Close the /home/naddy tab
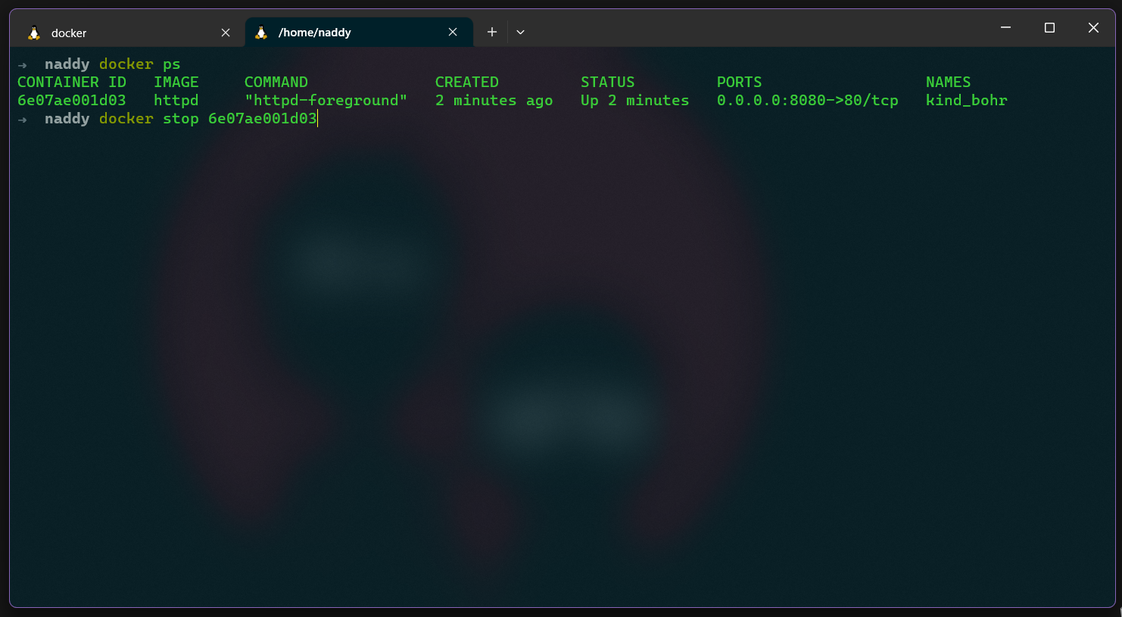 [x=453, y=32]
